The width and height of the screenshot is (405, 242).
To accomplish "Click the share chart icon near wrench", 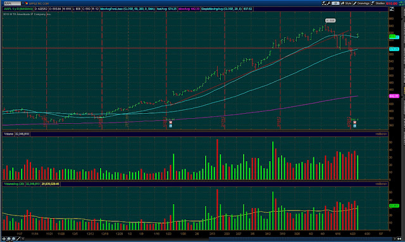I will pyautogui.click(x=324, y=3).
